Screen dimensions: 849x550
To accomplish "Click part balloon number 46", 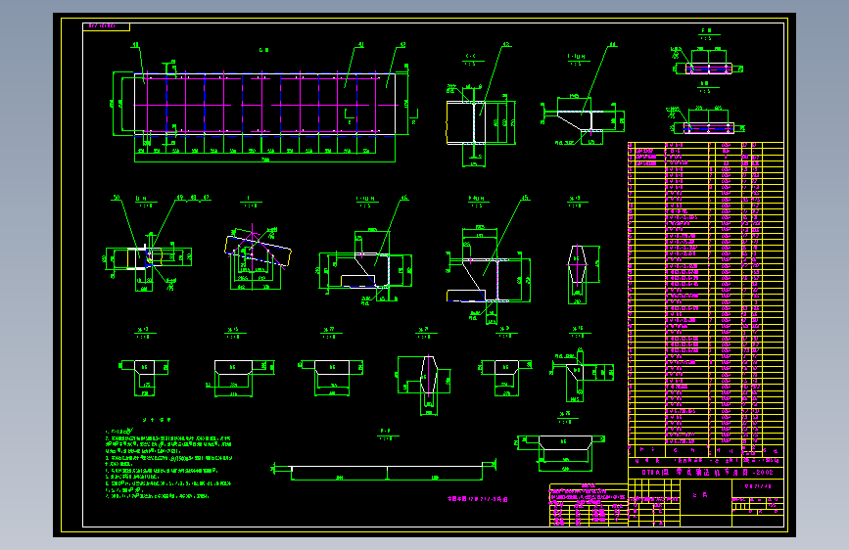I will (403, 198).
